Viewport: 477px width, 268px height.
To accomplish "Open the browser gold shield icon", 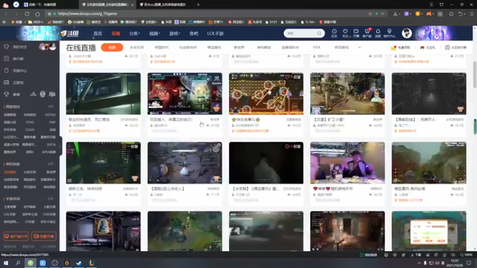I will [x=418, y=14].
